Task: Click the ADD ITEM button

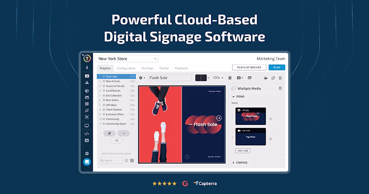Action: [x=243, y=151]
